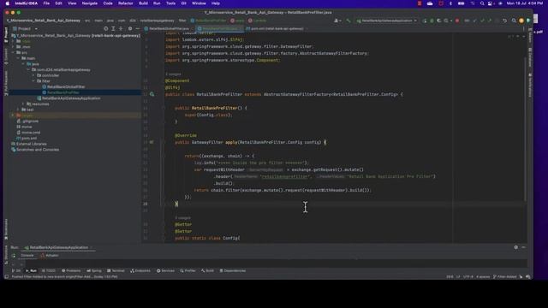Expand the test folder
Image resolution: width=548 pixels, height=308 pixels.
tap(18, 110)
